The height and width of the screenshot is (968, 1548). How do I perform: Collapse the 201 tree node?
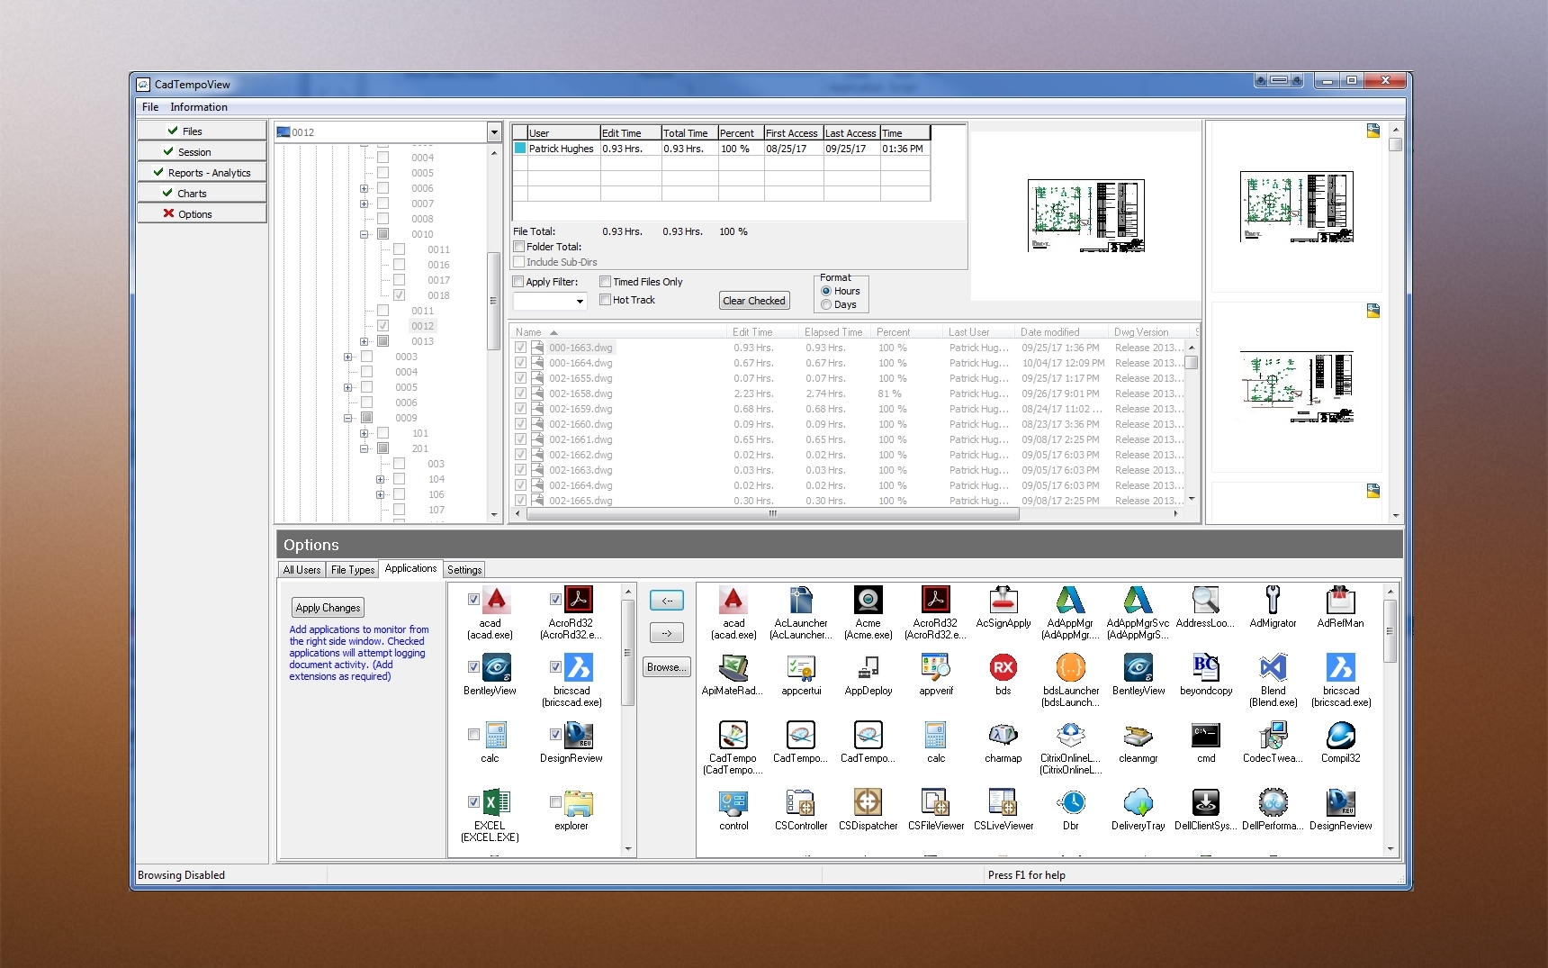tap(364, 448)
